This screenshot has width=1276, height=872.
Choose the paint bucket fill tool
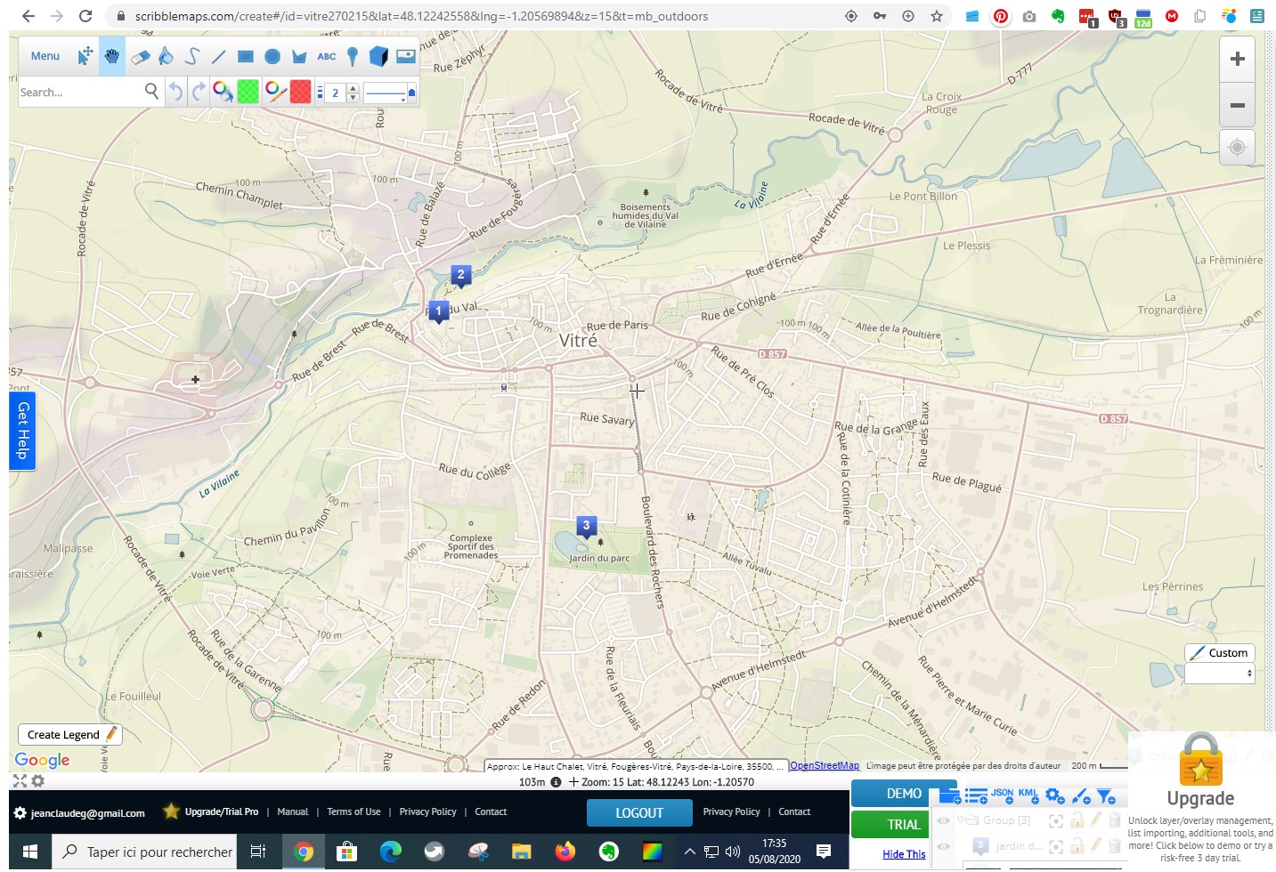point(166,57)
